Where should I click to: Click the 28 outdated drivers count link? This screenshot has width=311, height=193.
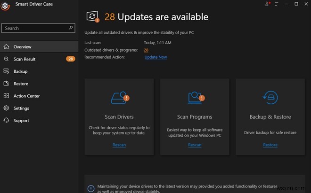(146, 50)
